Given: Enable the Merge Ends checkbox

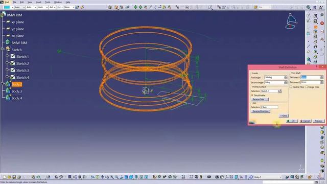Looking at the screenshot, I should [307, 87].
